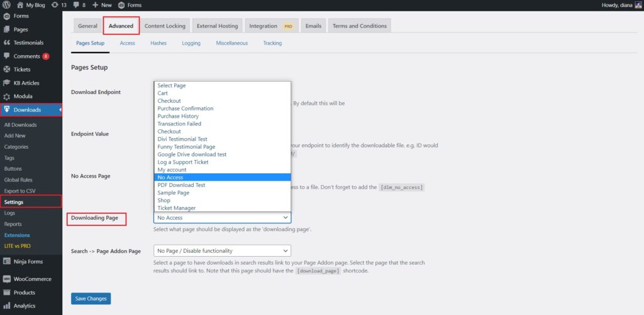
Task: Click the Save Changes button
Action: coord(91,299)
